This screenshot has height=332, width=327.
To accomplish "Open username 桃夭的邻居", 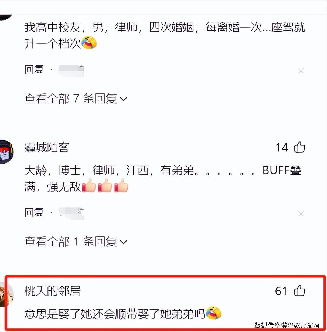I will (52, 291).
